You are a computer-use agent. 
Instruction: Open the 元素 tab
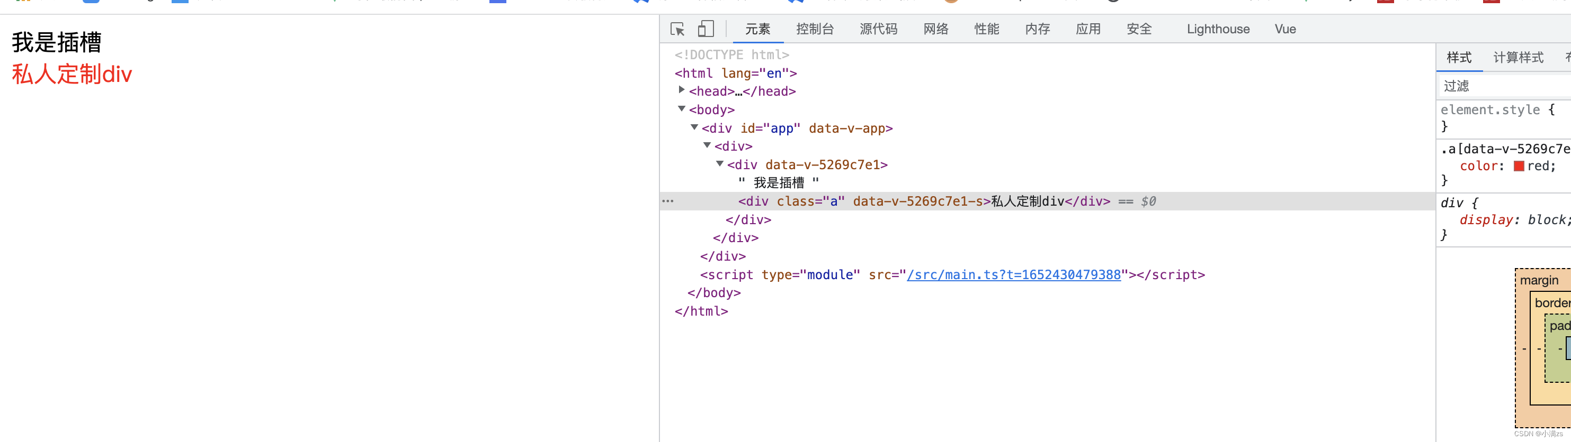click(757, 29)
